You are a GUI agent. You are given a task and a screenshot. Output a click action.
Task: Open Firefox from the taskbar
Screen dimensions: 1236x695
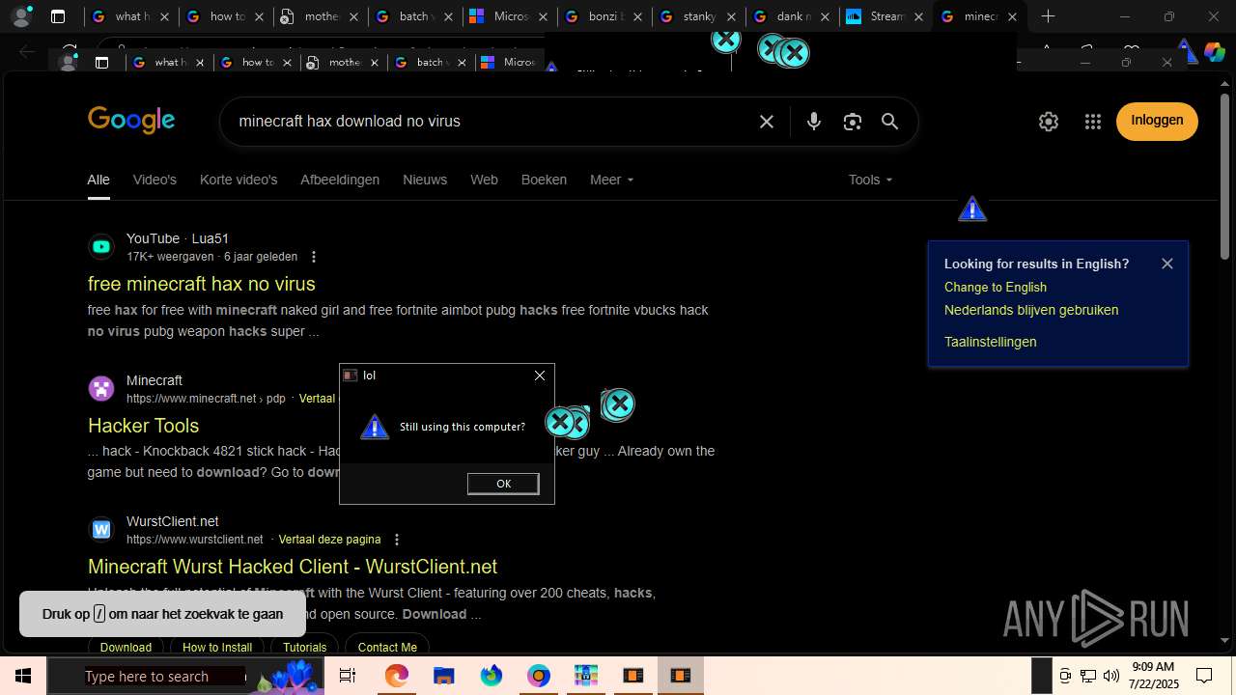pyautogui.click(x=492, y=676)
